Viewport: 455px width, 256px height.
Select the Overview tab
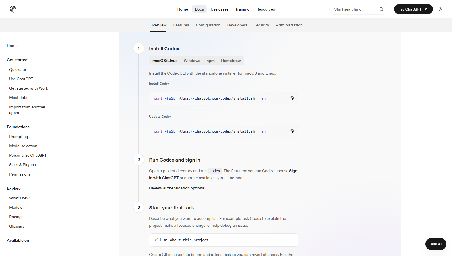pyautogui.click(x=158, y=25)
